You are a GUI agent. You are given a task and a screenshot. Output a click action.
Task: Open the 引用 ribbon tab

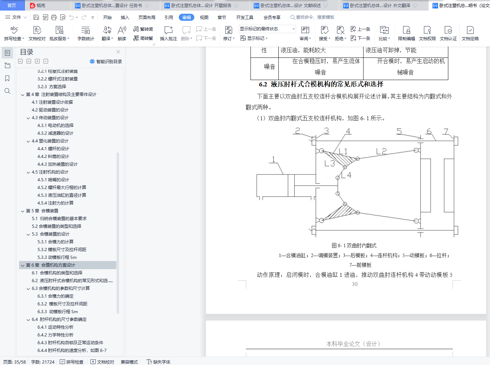169,17
